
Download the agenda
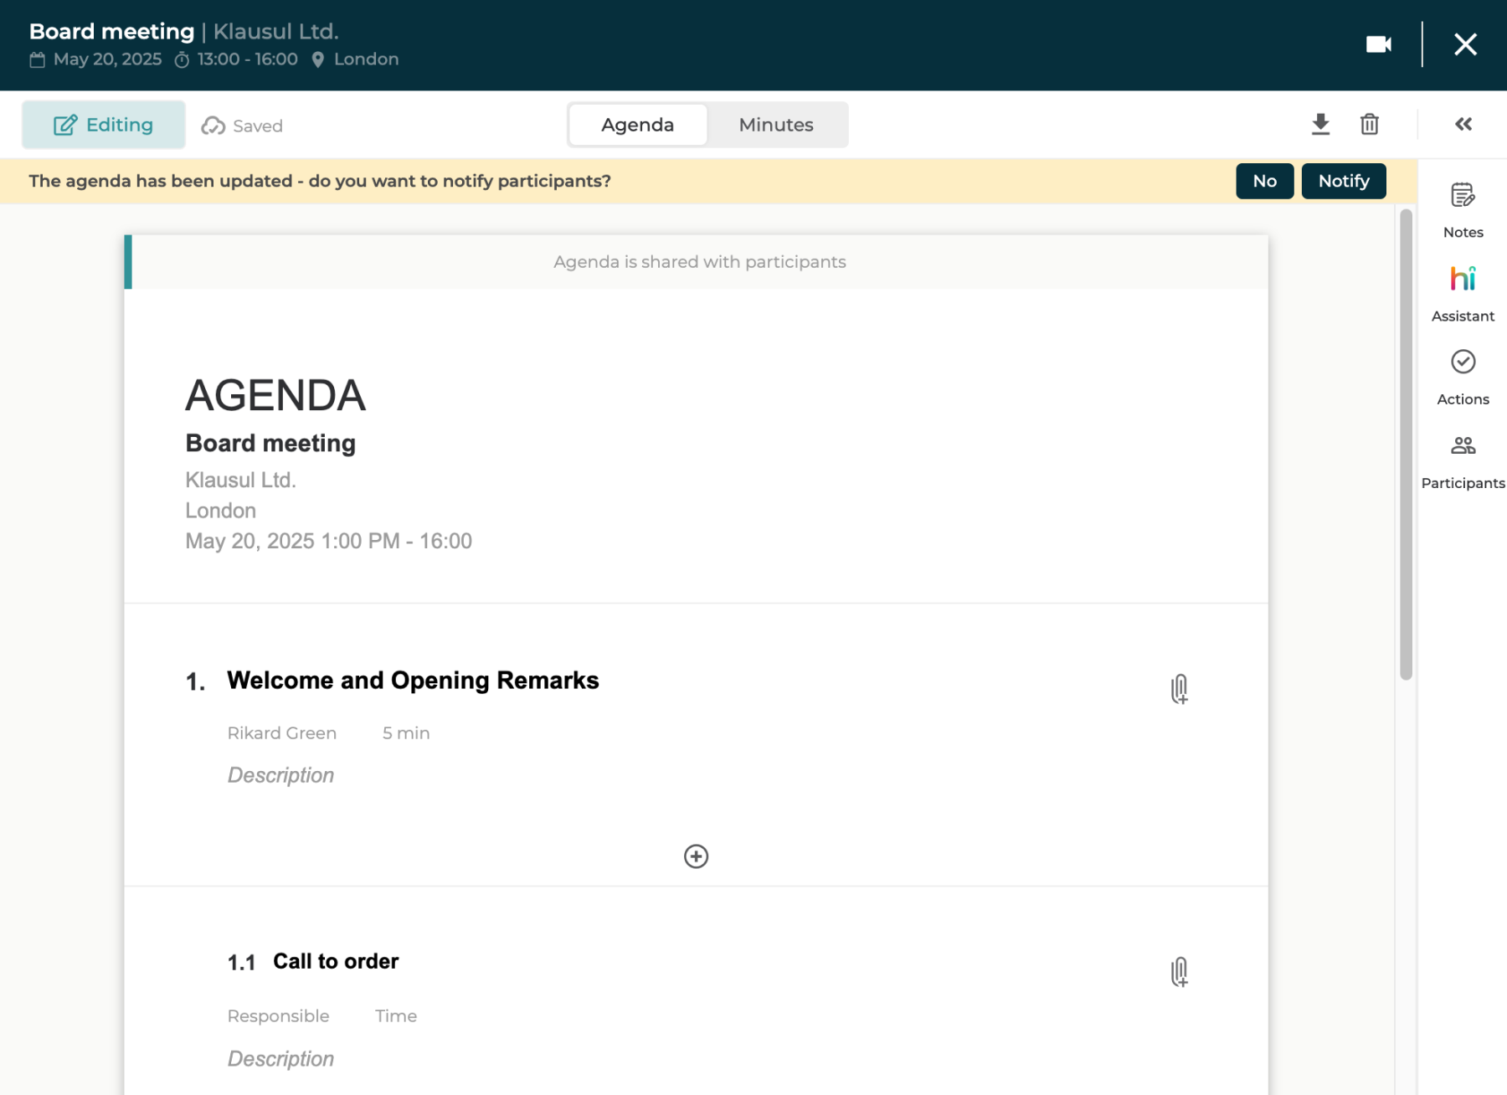click(1320, 124)
